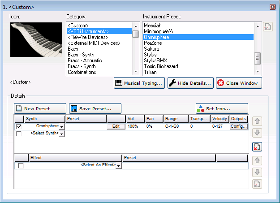Check the Select An Effect checkbox
This screenshot has width=280, height=203.
pyautogui.click(x=21, y=165)
